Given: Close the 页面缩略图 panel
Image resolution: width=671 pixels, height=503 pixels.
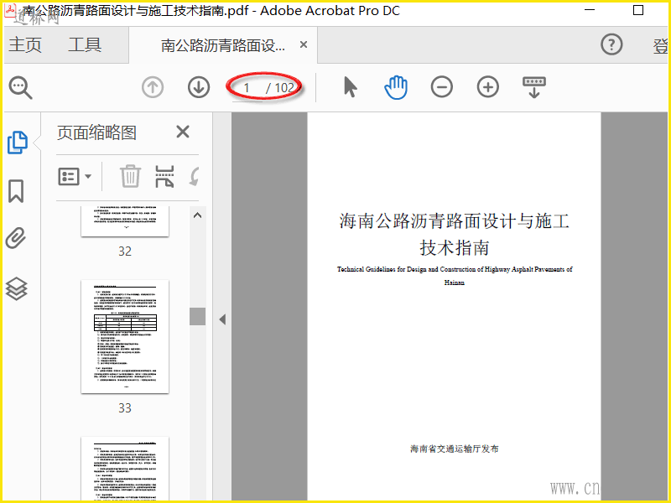Looking at the screenshot, I should (183, 132).
